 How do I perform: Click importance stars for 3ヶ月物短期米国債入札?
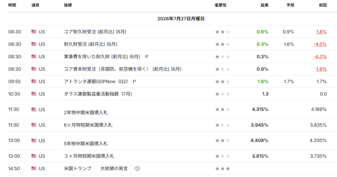(222, 156)
